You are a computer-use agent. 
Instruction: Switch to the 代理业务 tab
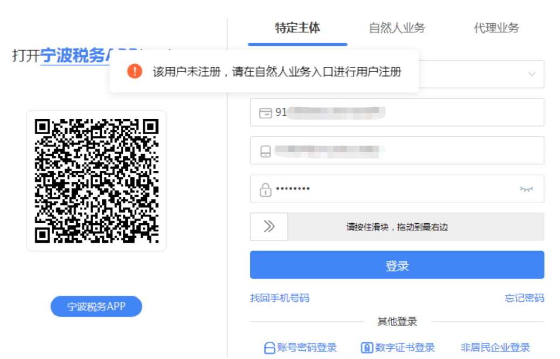point(496,28)
